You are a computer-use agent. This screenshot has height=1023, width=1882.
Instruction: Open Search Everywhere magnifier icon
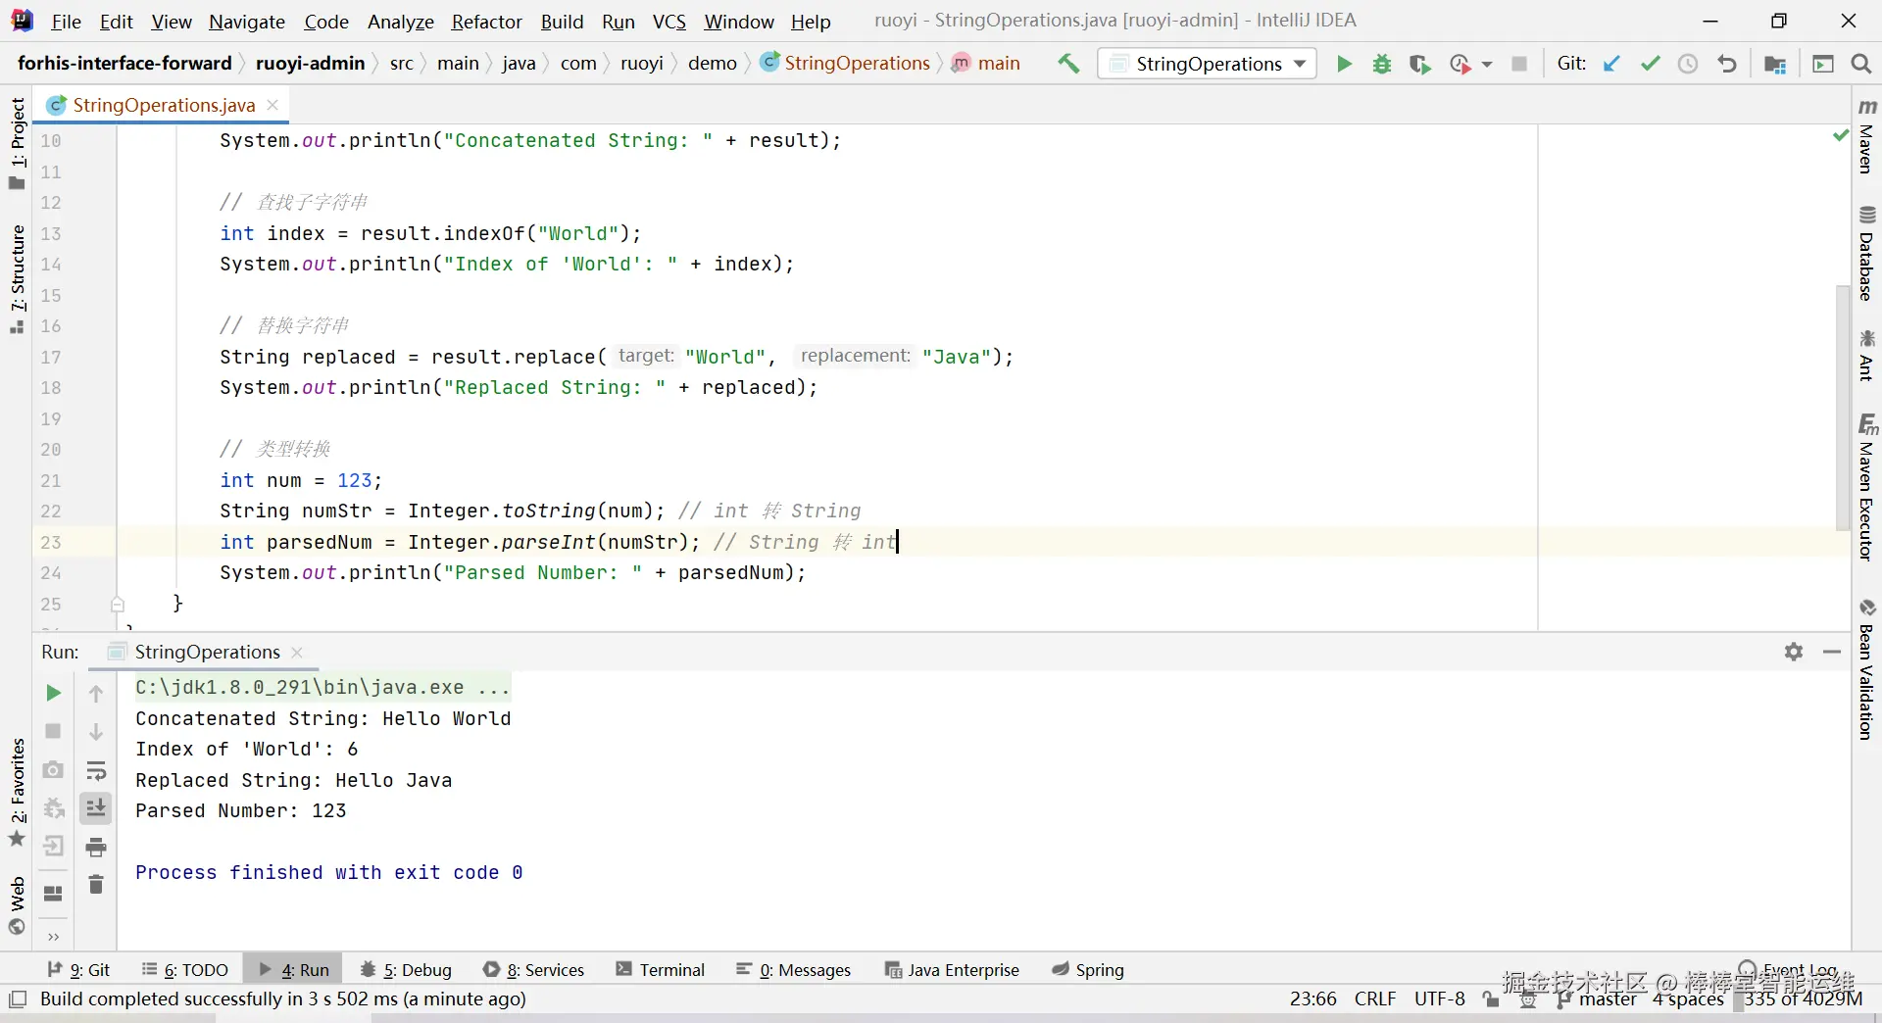(x=1860, y=64)
